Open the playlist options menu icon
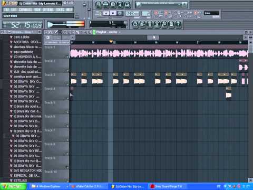Viewport: 253px width, 190px height. pos(46,32)
